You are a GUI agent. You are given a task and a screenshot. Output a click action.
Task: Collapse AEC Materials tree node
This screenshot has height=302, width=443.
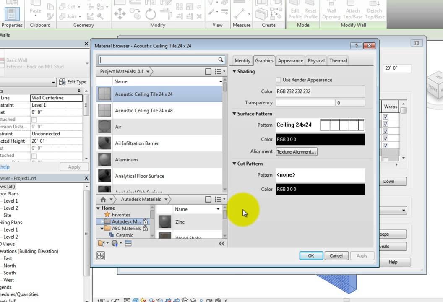click(102, 229)
